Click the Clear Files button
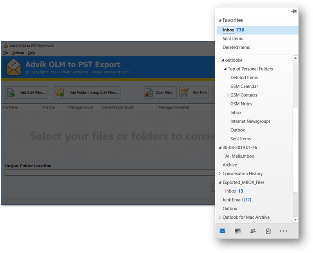 160,93
